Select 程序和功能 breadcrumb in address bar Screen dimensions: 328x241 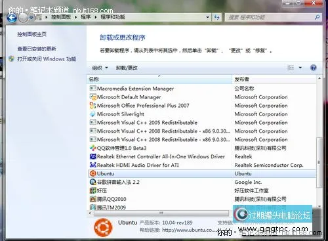pyautogui.click(x=113, y=17)
